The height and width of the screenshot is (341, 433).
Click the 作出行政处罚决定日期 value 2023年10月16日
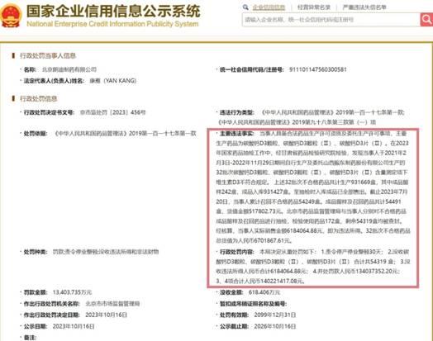[x=106, y=315]
